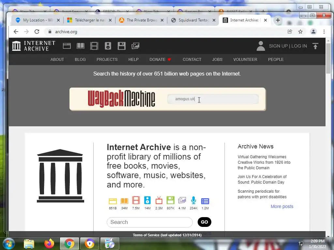Open Virtual Gathering Welcomes Creative Works post
The width and height of the screenshot is (334, 250).
click(264, 162)
